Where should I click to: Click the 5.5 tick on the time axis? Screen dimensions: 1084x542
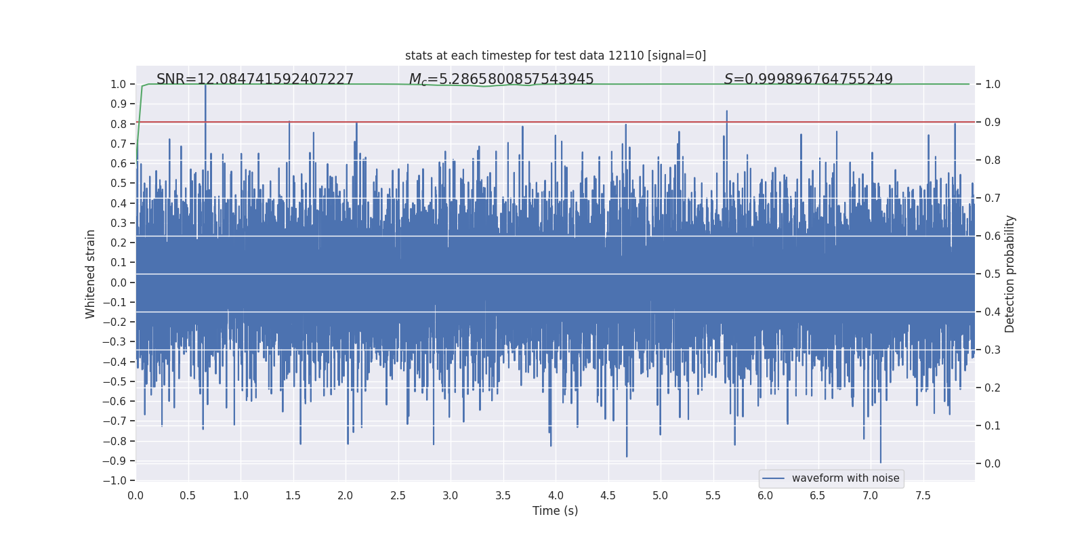coord(713,495)
